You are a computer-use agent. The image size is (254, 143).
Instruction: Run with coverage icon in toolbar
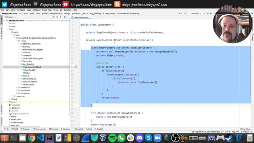(211, 14)
